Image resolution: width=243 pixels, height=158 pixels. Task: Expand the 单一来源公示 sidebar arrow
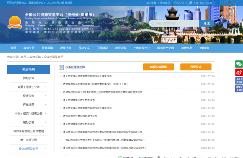coord(45,140)
